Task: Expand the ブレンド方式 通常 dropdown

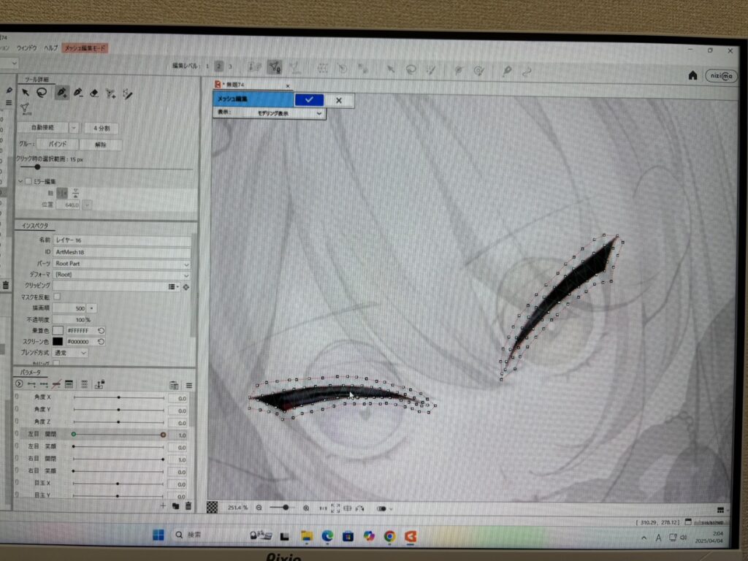Action: 72,353
